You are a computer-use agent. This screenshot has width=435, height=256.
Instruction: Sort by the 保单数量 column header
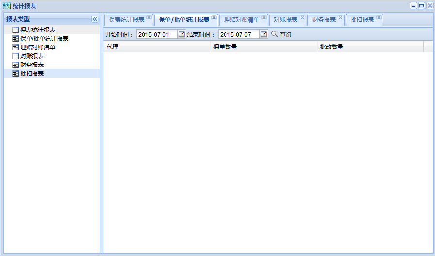(263, 47)
